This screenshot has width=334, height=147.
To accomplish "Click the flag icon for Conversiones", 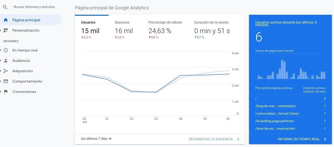I will (6, 92).
